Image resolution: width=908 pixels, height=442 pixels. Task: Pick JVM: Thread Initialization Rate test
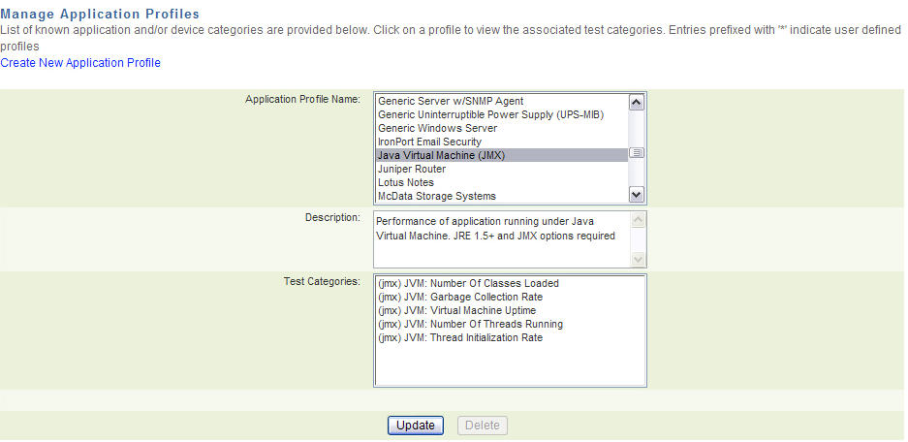pos(460,337)
